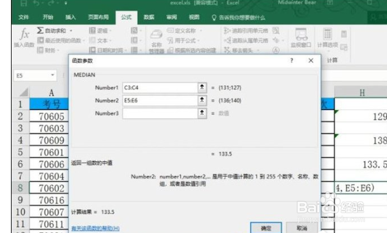Collapse dialog via Number1 range selector

pos(202,88)
